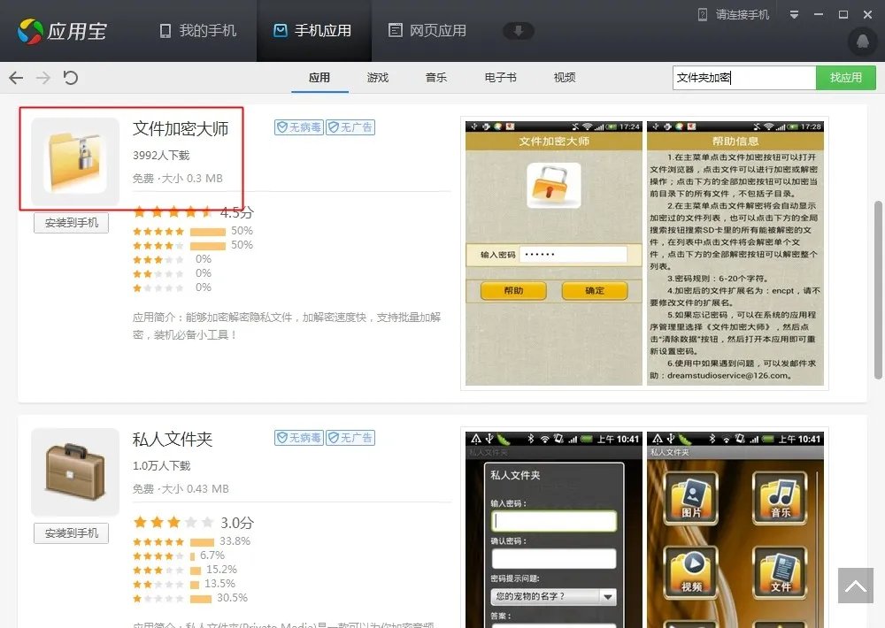
Task: Open notifications with the bell icon
Action: click(862, 42)
